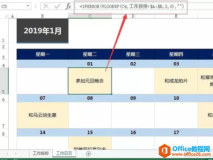Select the date cell 07
The width and height of the screenshot is (213, 160).
(x=42, y=98)
